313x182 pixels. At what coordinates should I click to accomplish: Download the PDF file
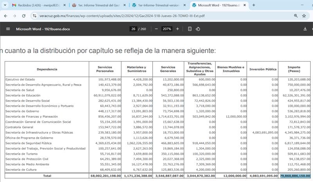tap(305, 29)
